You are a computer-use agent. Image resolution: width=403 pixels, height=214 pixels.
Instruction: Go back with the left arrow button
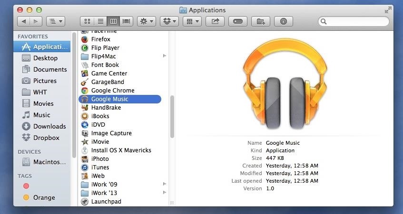[24, 21]
